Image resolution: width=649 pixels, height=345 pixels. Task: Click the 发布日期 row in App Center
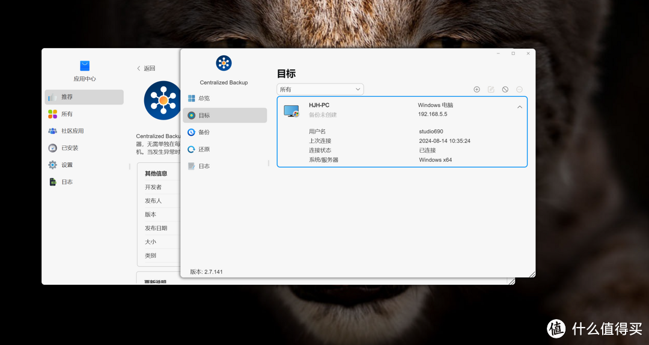coord(162,228)
